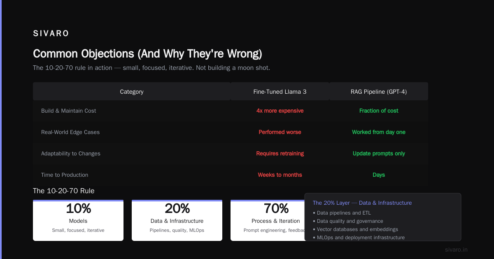Select the Real-World Edge Cases row label
The image size is (494, 259).
click(x=70, y=132)
